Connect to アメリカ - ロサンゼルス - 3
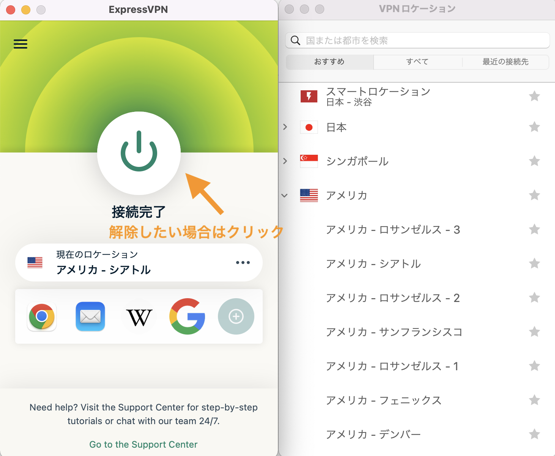Screen dimensions: 555x456 pos(417,230)
